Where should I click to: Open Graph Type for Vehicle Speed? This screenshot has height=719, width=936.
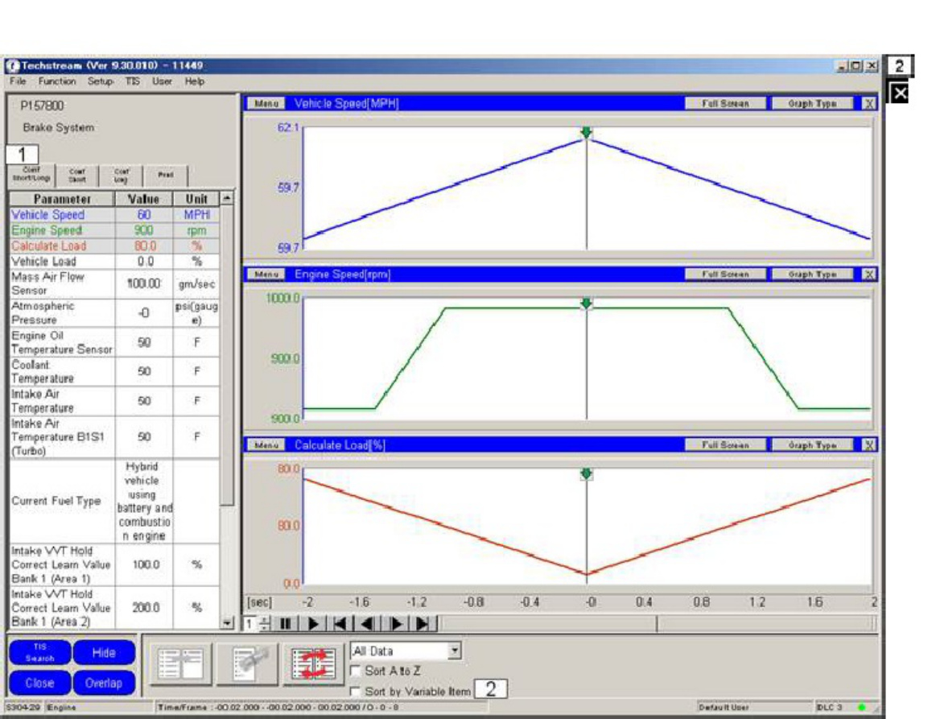(x=812, y=103)
